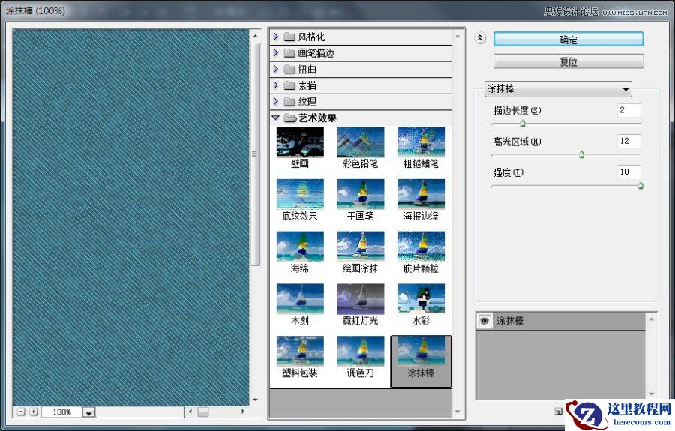Click the 确定 button
This screenshot has width=675, height=431.
[568, 40]
